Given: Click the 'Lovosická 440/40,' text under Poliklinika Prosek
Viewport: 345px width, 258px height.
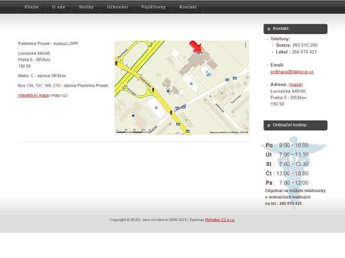Looking at the screenshot, I should 34,53.
